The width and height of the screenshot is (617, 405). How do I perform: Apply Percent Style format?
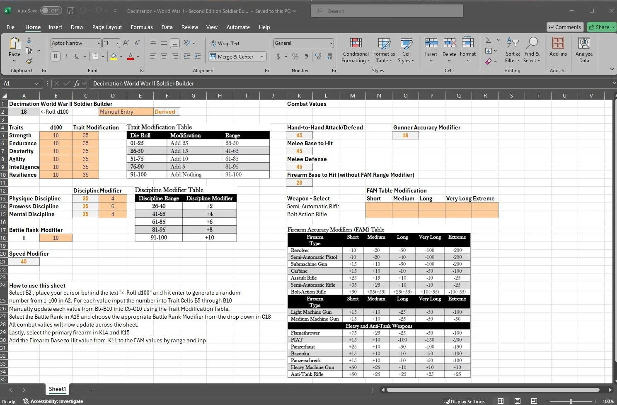295,56
